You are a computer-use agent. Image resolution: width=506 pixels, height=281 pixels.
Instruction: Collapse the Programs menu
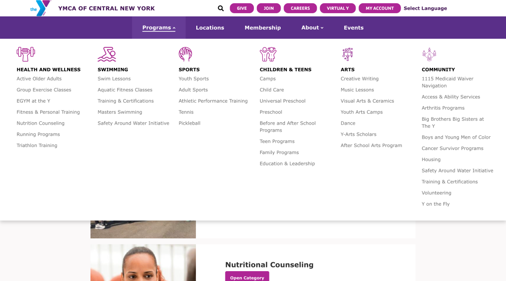[159, 28]
